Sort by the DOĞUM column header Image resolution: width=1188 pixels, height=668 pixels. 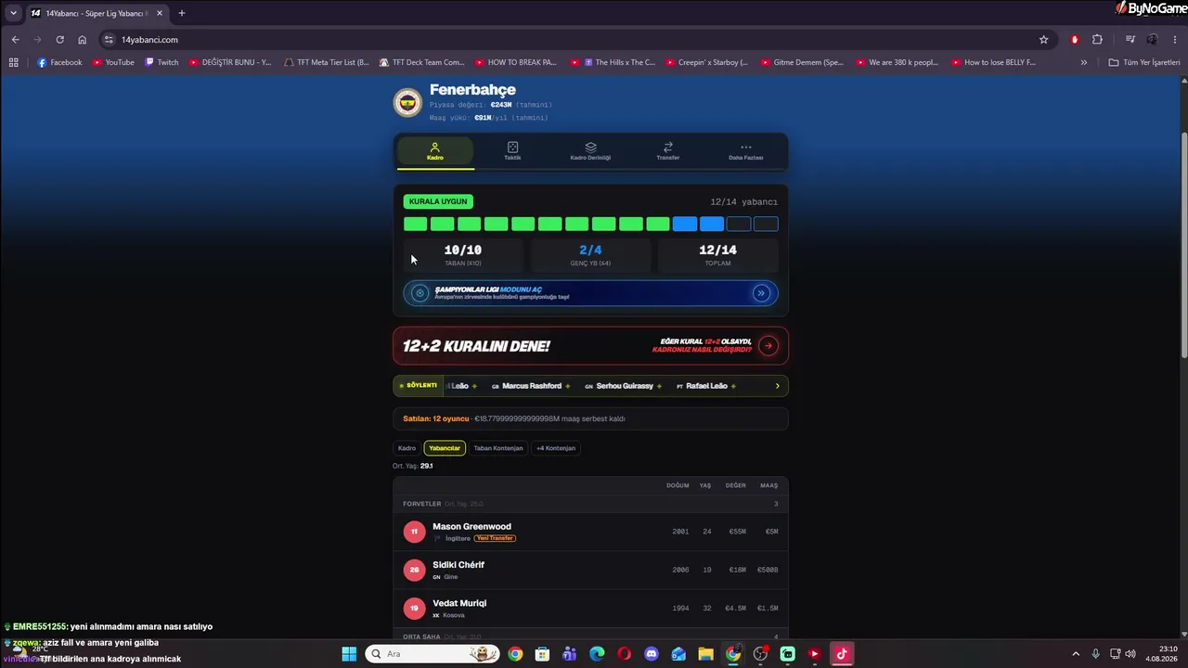point(678,485)
